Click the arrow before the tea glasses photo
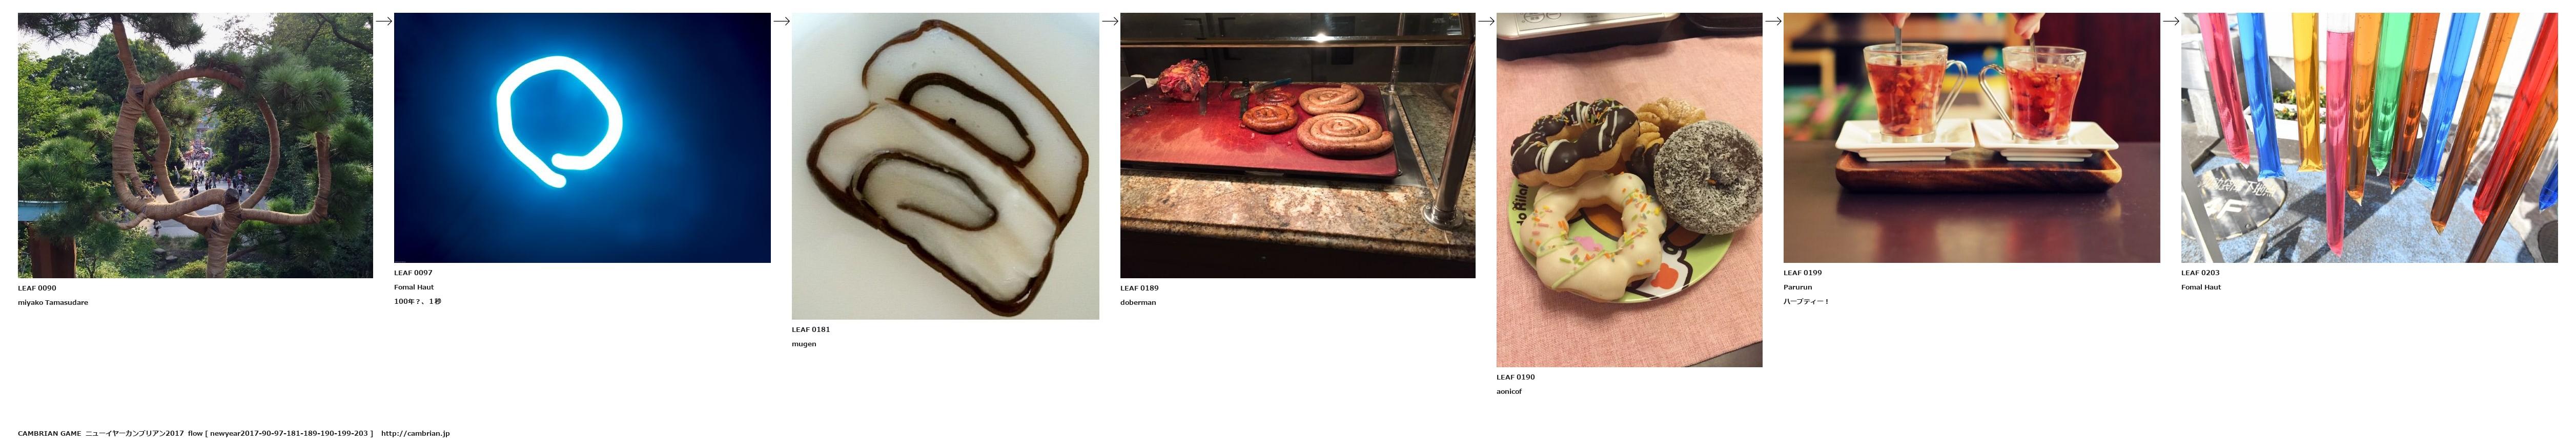Image resolution: width=2576 pixels, height=446 pixels. 1773,21
